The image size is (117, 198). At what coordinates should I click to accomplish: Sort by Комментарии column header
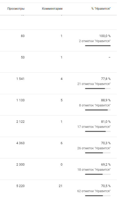(x=52, y=9)
